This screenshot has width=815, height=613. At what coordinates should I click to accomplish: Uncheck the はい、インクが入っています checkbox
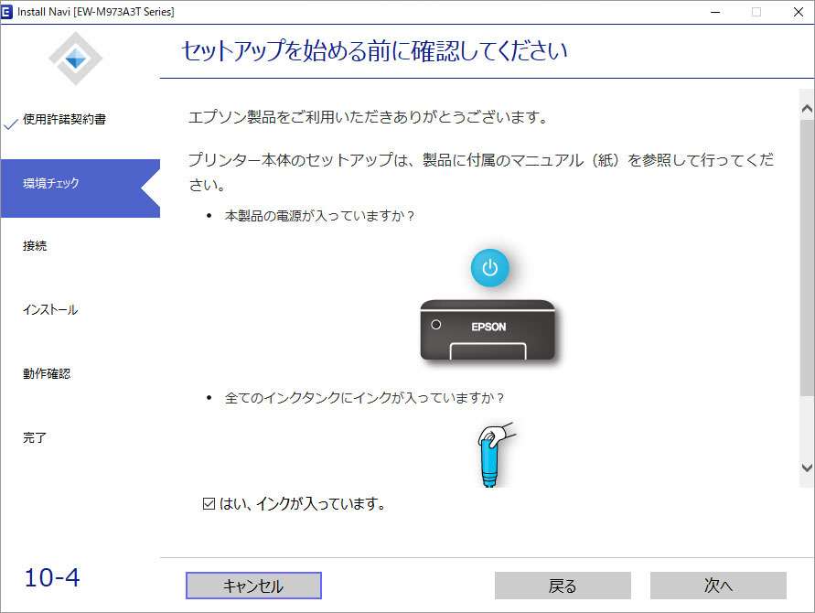[x=209, y=503]
